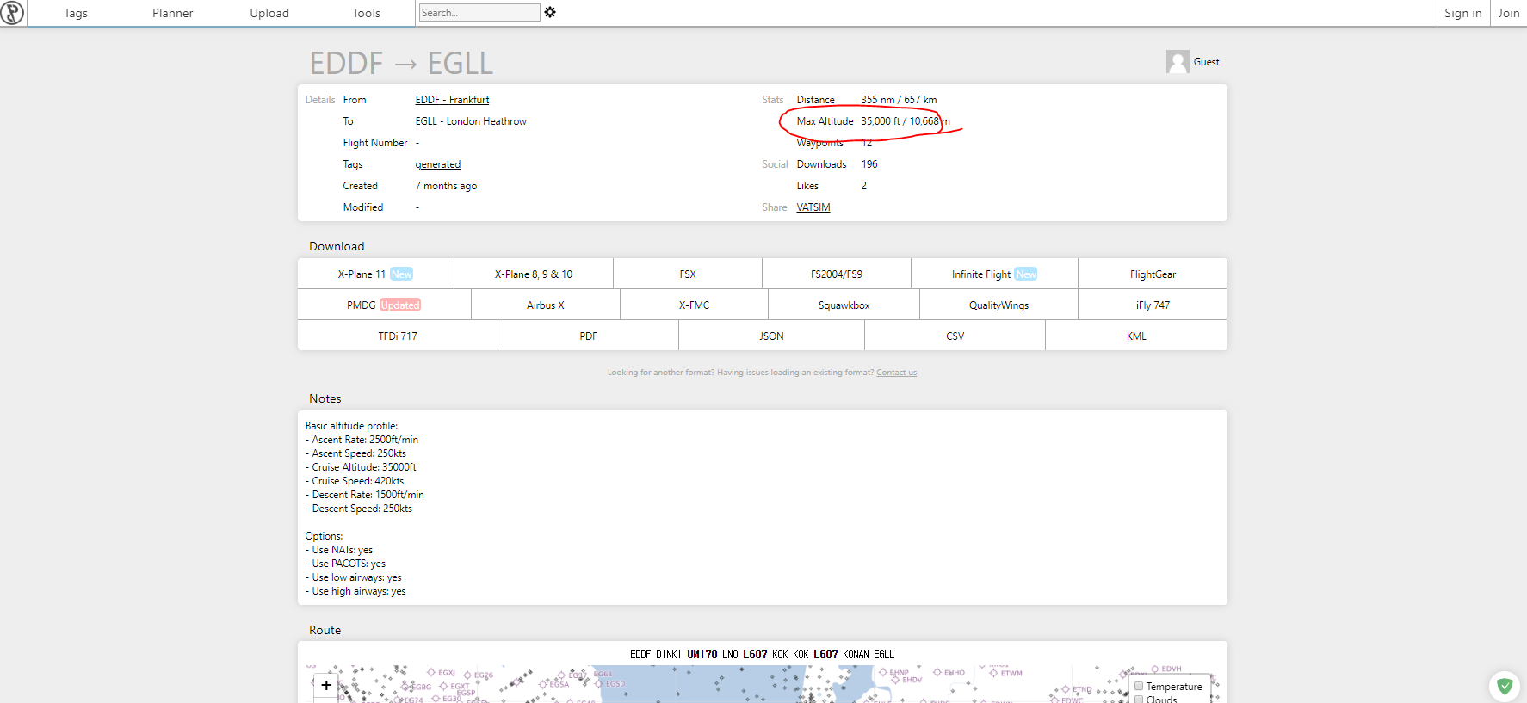
Task: Open the Planner menu
Action: (173, 13)
